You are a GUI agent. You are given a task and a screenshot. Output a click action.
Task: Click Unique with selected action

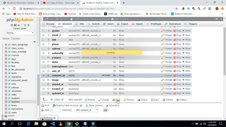(142, 100)
